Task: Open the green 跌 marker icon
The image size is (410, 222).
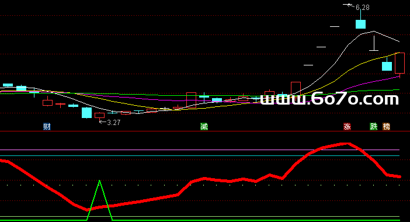Action: tap(373, 127)
